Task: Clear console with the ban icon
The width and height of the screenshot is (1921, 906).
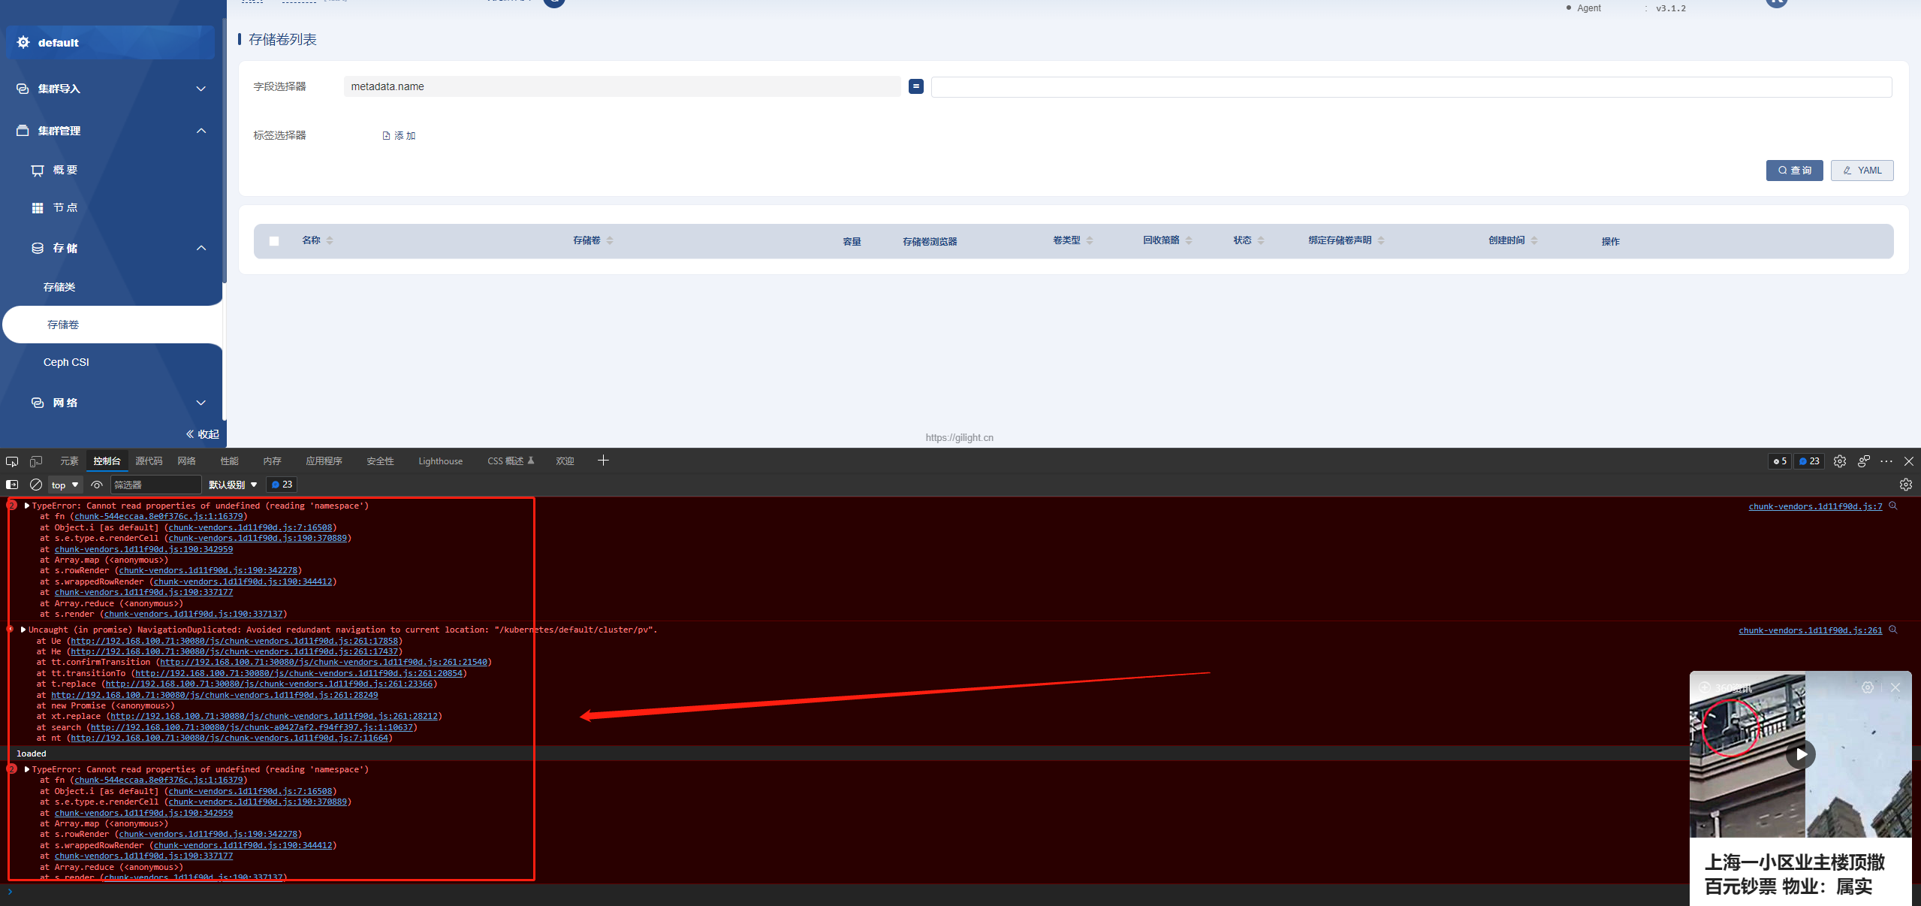Action: [x=35, y=485]
